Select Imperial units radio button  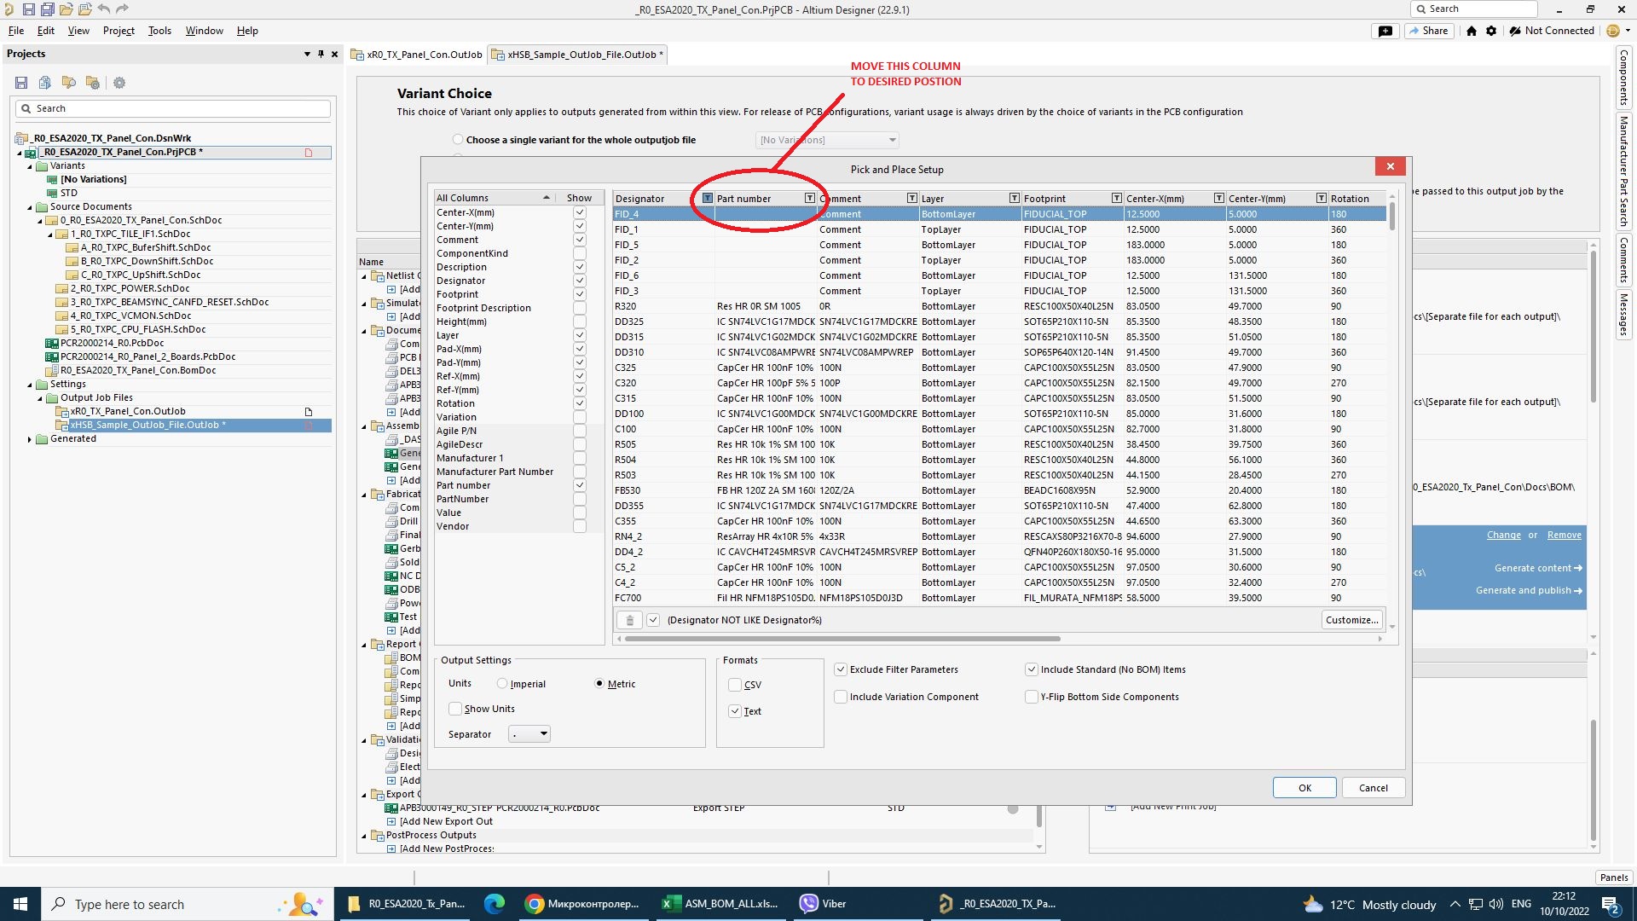coord(502,684)
